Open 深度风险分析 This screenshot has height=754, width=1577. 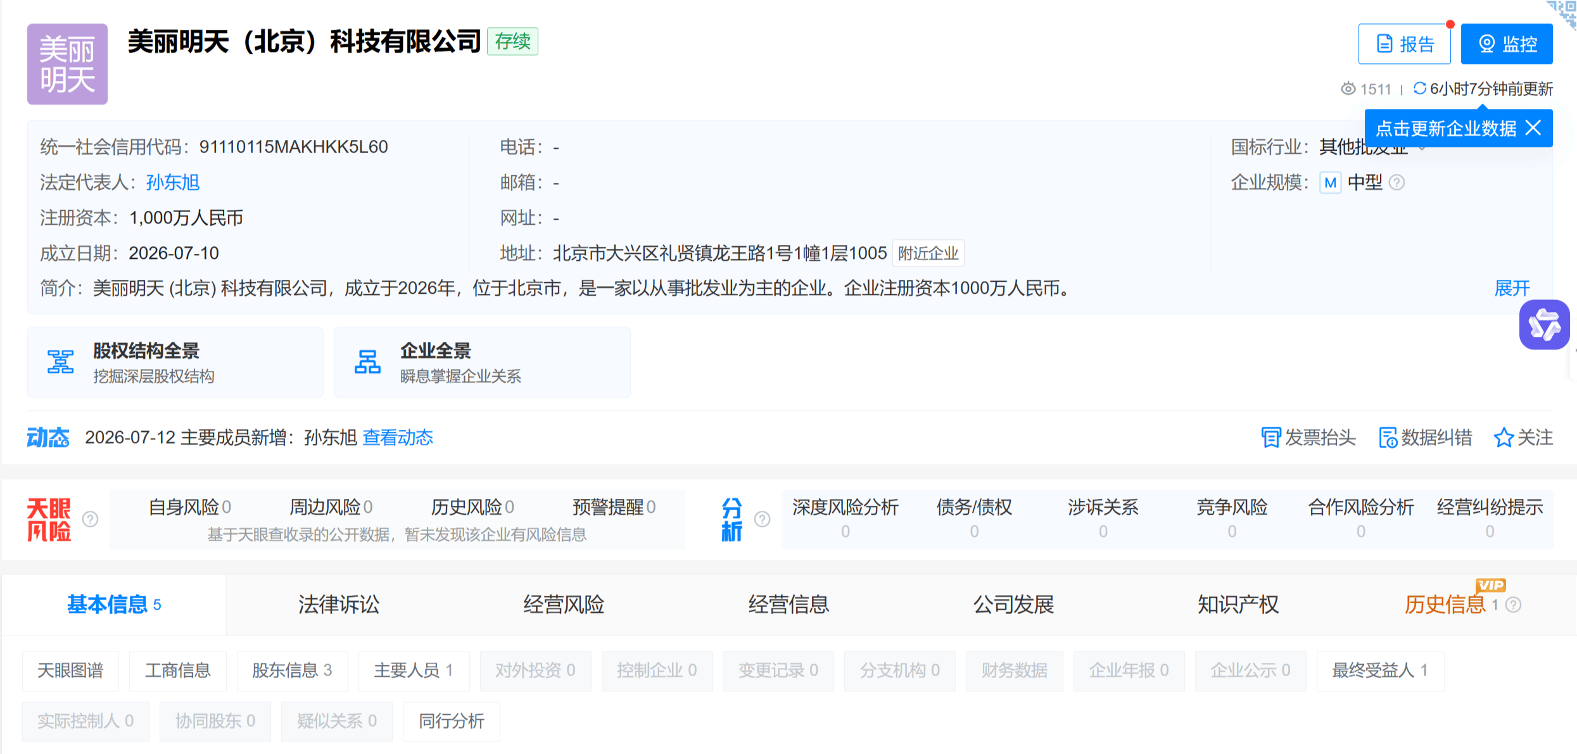845,518
